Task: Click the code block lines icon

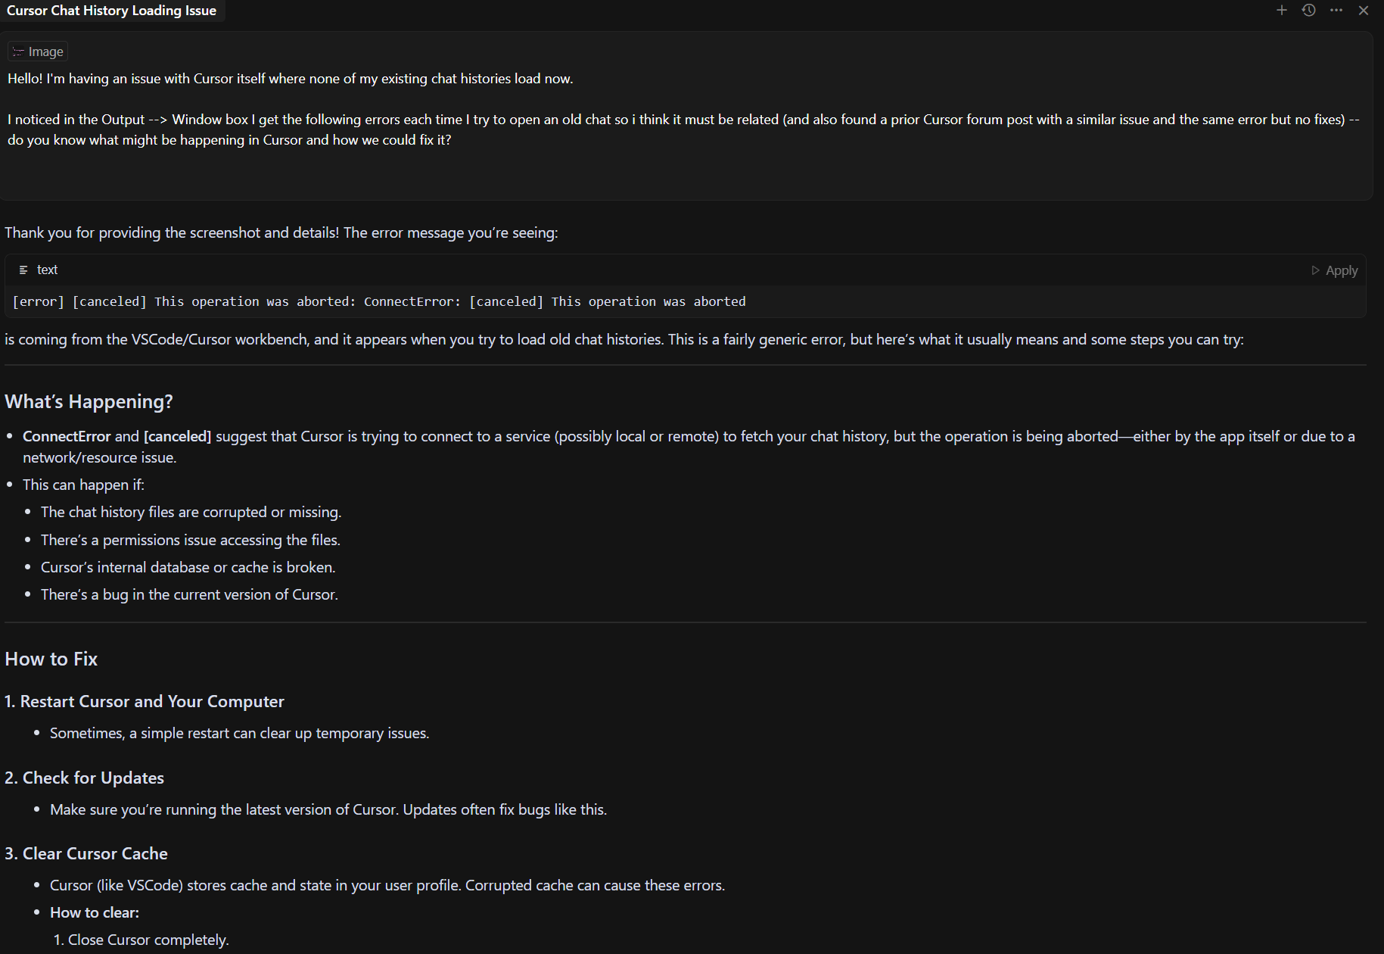Action: coord(23,270)
